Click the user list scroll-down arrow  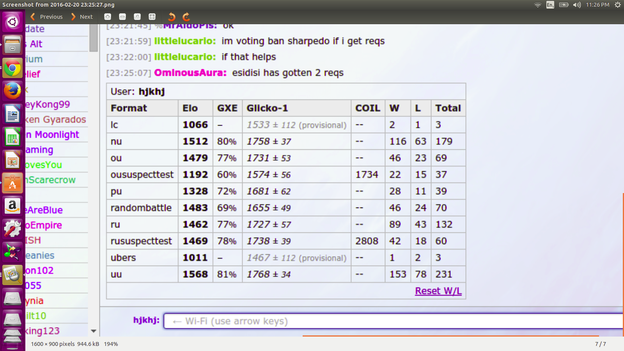(x=94, y=331)
